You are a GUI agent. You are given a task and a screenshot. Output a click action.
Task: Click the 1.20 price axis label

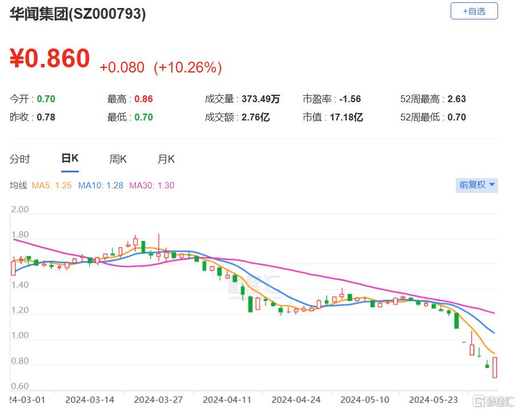pos(20,310)
